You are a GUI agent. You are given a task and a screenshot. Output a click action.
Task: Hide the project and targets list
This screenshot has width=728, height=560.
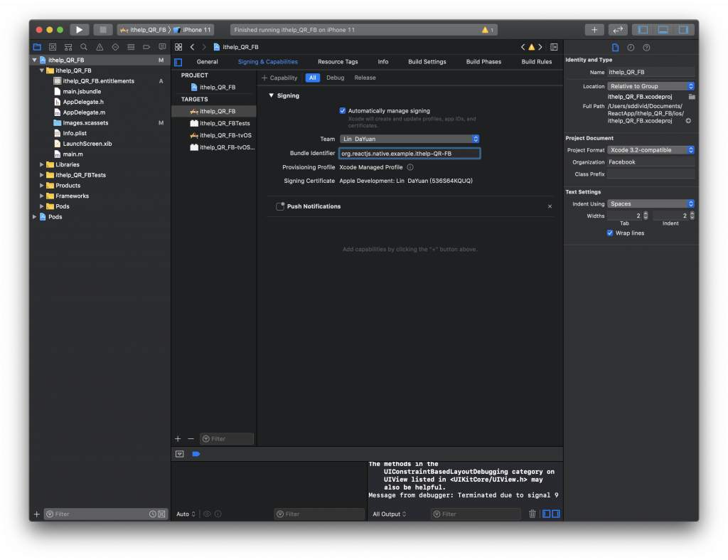coord(178,62)
